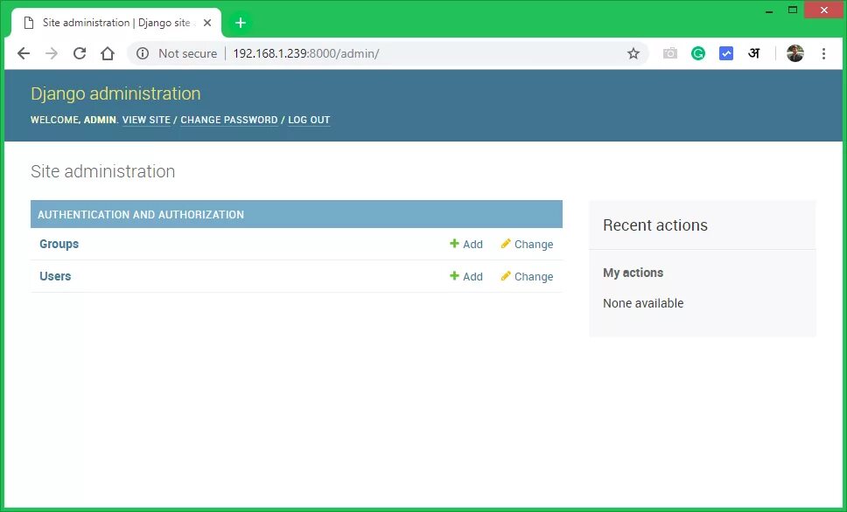Screen dimensions: 847x512
Task: Click the WELCOME, ADMIN text
Action: tap(73, 120)
